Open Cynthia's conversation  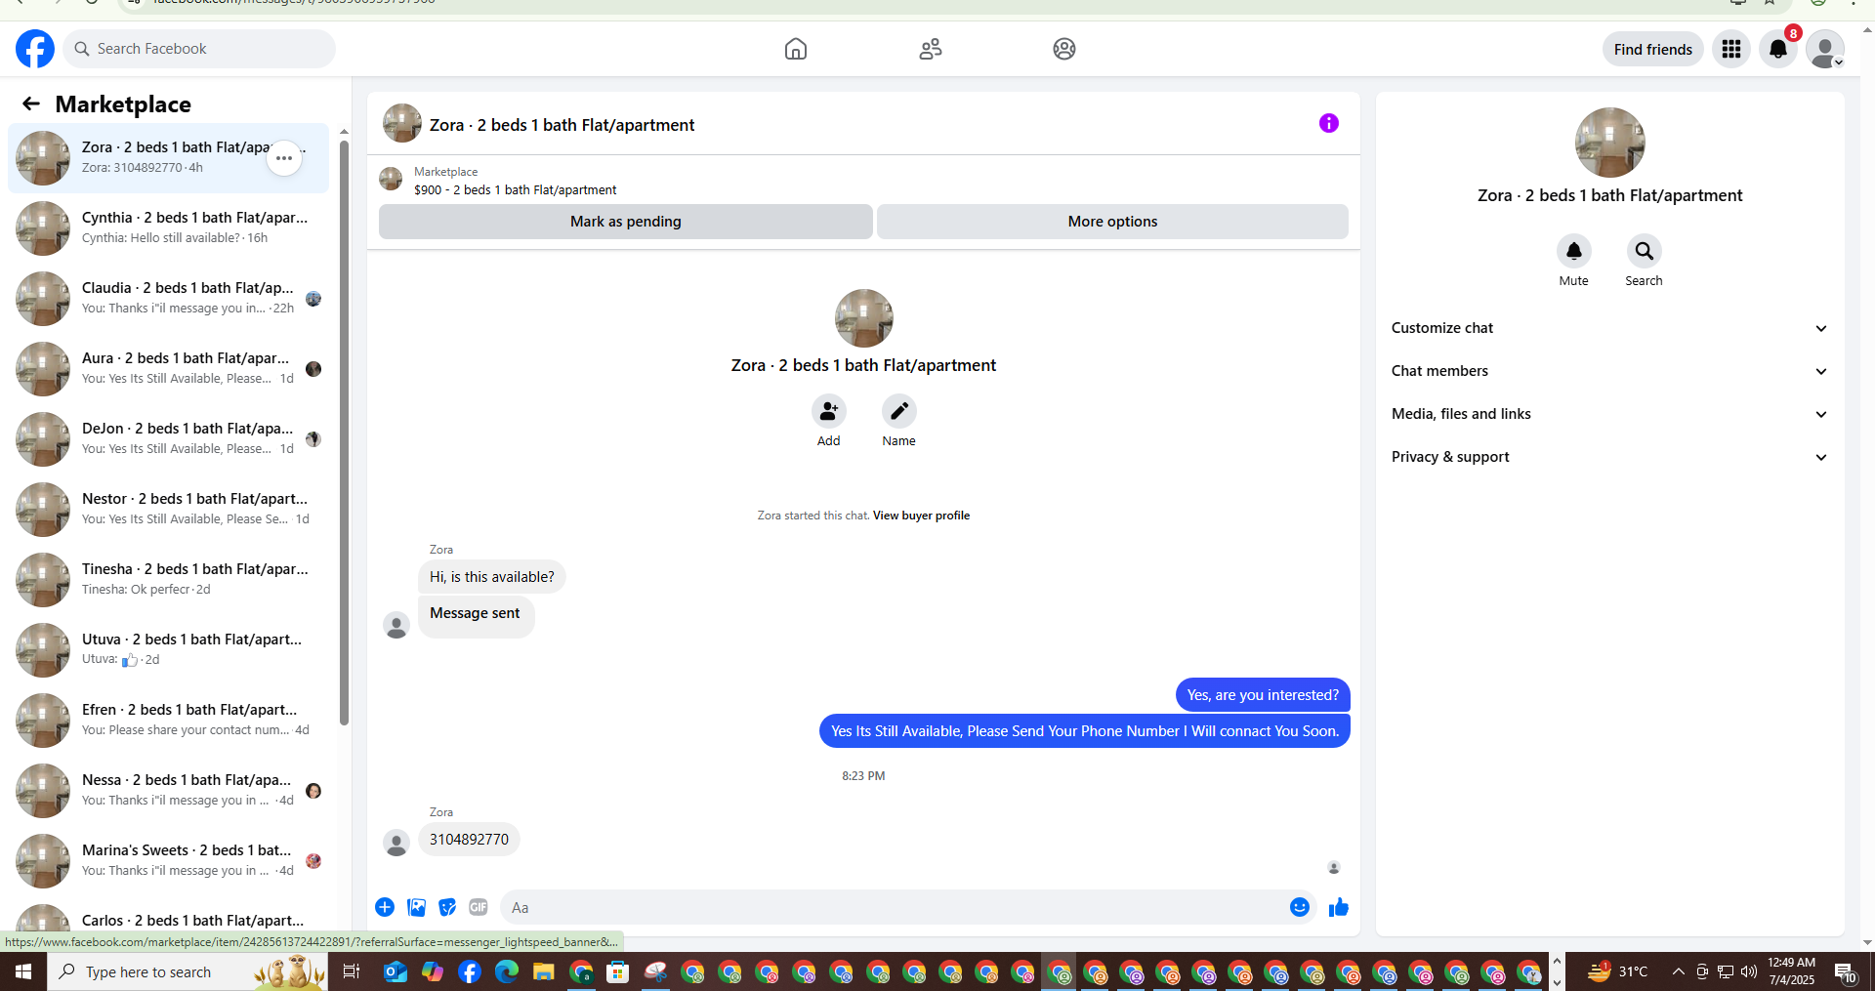[168, 228]
